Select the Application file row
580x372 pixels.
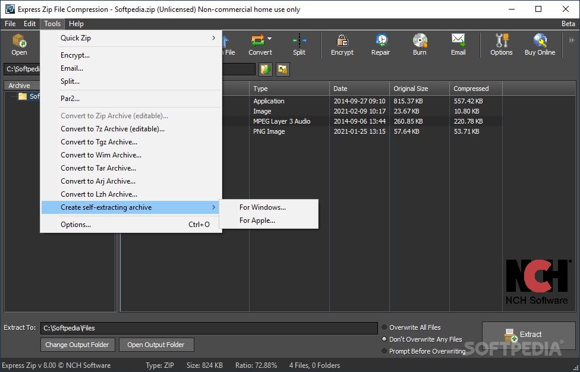(362, 101)
